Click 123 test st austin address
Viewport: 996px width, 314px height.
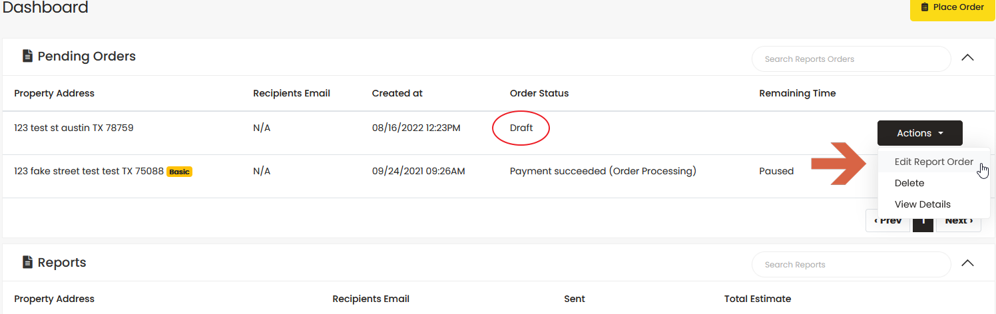pos(74,128)
